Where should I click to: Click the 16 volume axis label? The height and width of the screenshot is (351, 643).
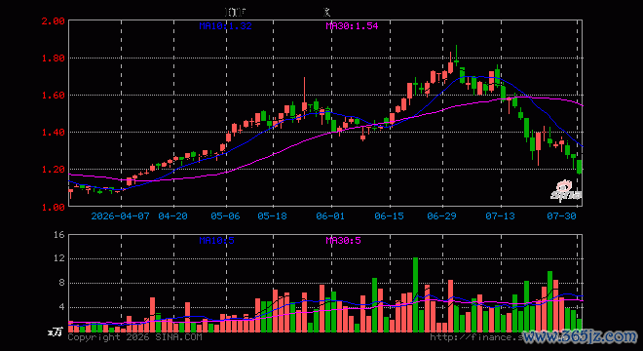click(x=59, y=235)
